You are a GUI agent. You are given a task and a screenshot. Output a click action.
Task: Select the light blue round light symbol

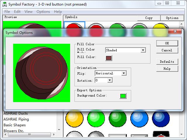tap(139, 119)
